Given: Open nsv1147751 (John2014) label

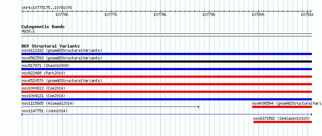Looking at the screenshot, I should point(45,111).
